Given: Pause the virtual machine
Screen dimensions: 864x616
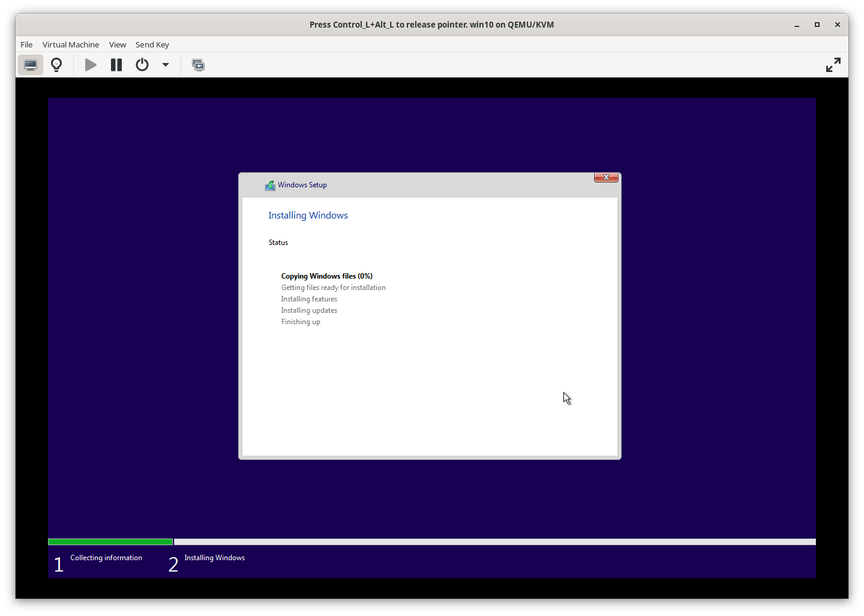Looking at the screenshot, I should (116, 65).
